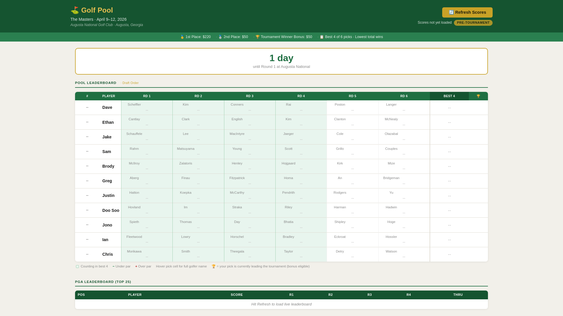Click Doo Soo's Hovland pick cell
This screenshot has width=563, height=316.
[x=147, y=210]
